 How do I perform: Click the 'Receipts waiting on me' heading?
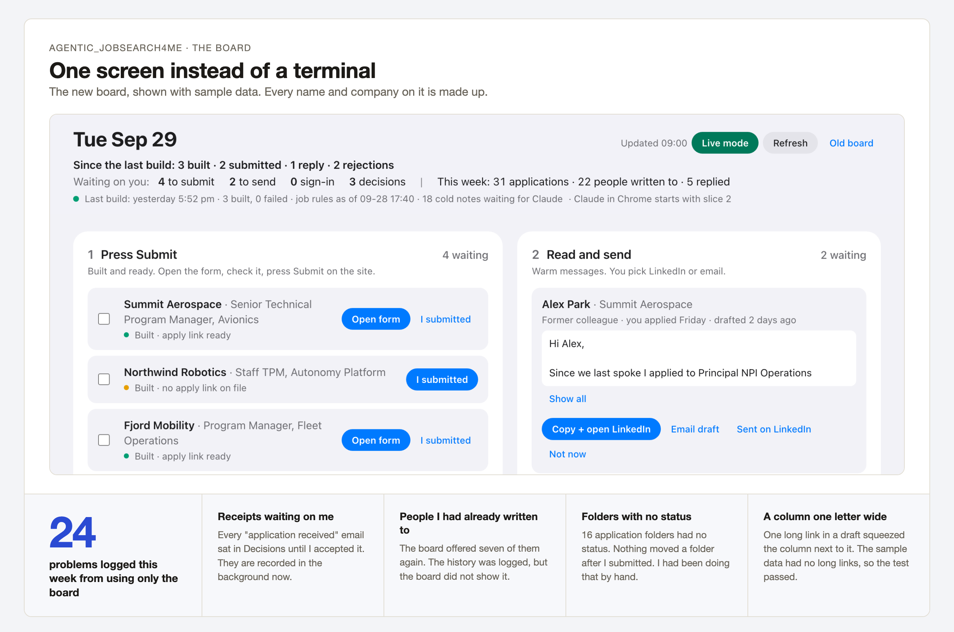click(275, 516)
